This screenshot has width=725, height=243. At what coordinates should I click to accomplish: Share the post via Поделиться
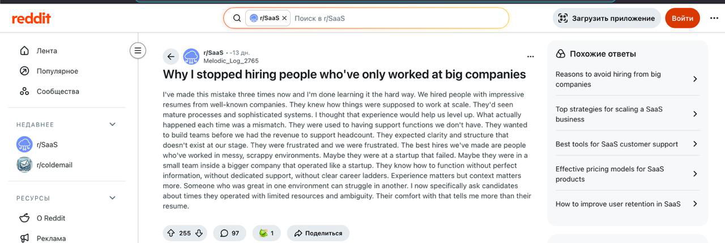pyautogui.click(x=318, y=233)
